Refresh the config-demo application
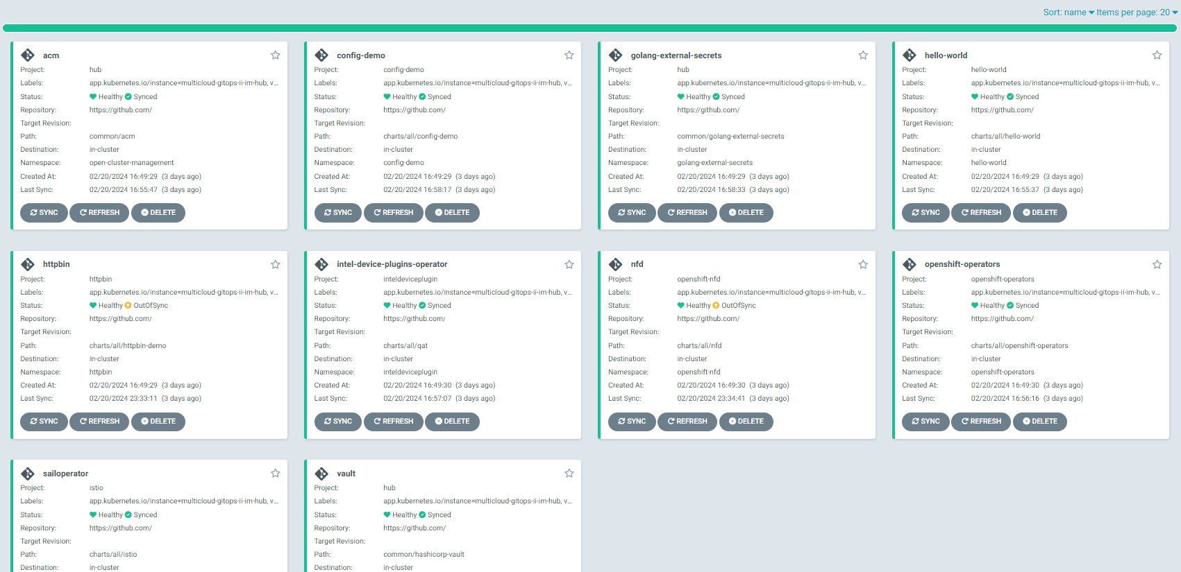The height and width of the screenshot is (572, 1181). (394, 213)
